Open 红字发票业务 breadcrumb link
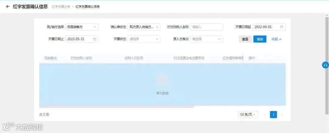 pyautogui.click(x=61, y=7)
